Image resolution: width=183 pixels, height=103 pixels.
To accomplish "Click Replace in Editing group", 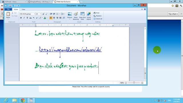I will 98,16.
